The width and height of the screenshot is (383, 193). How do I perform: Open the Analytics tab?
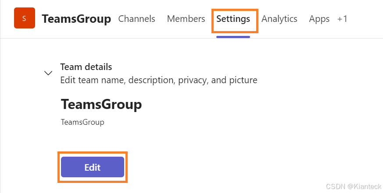coord(279,19)
